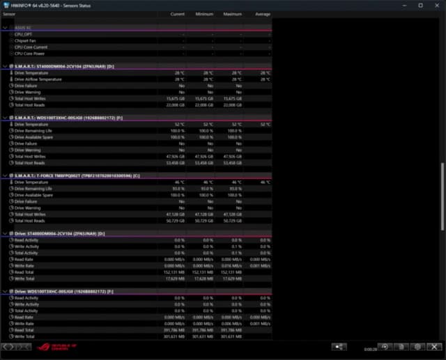Click clock icon of Write Total row for drive F:

pos(11,336)
